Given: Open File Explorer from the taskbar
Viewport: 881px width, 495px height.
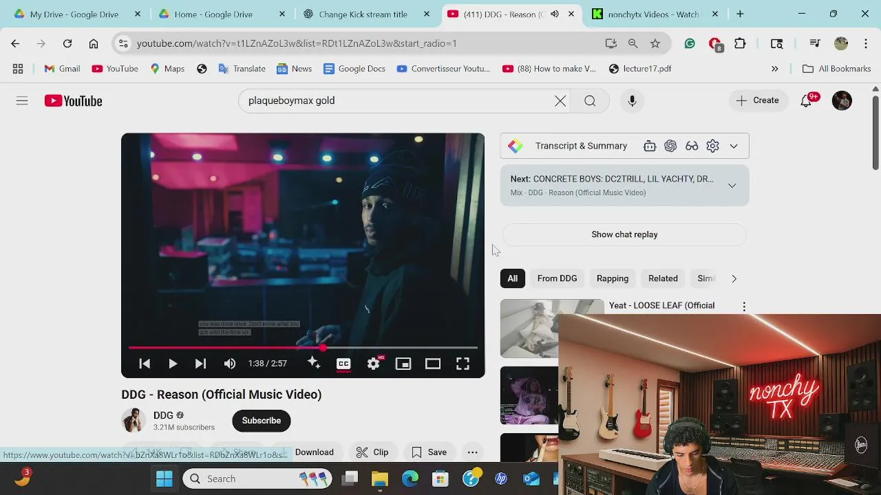Looking at the screenshot, I should point(380,478).
